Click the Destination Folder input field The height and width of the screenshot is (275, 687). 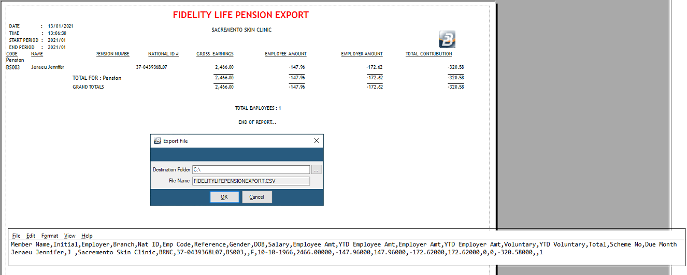pos(251,169)
